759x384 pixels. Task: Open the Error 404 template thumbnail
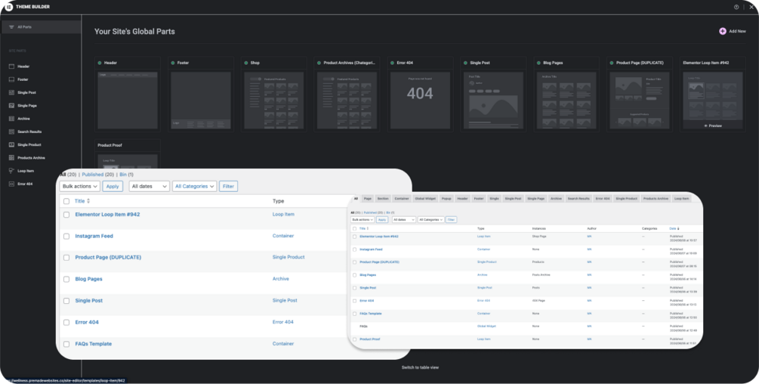coord(420,101)
